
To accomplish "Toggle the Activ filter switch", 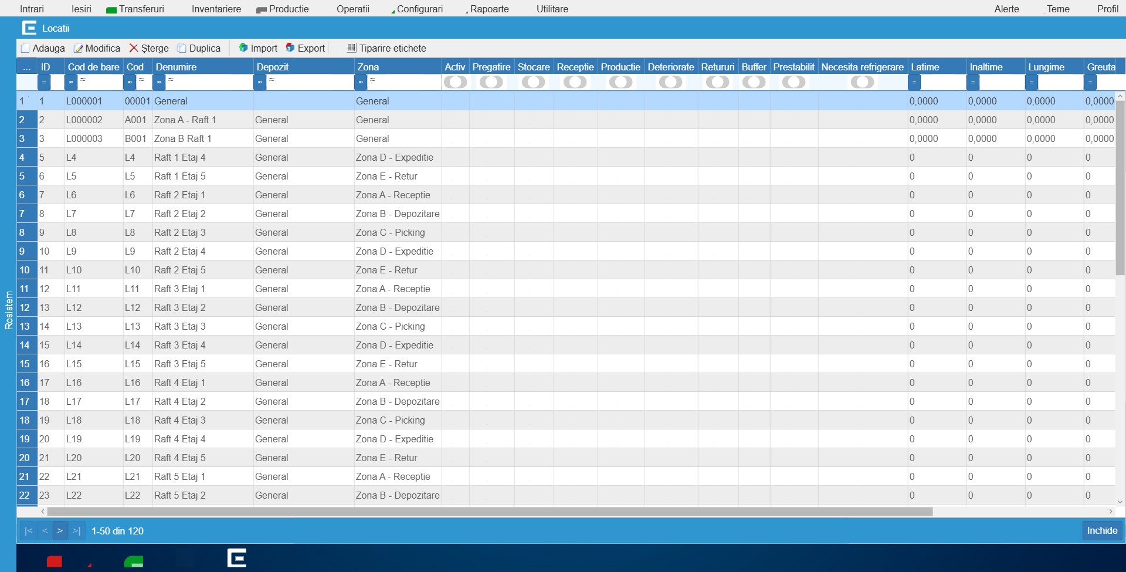I will pos(455,82).
